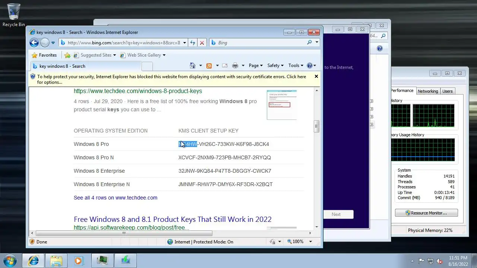The image size is (477, 268).
Task: Open the 100% zoom level dropdown
Action: point(310,242)
